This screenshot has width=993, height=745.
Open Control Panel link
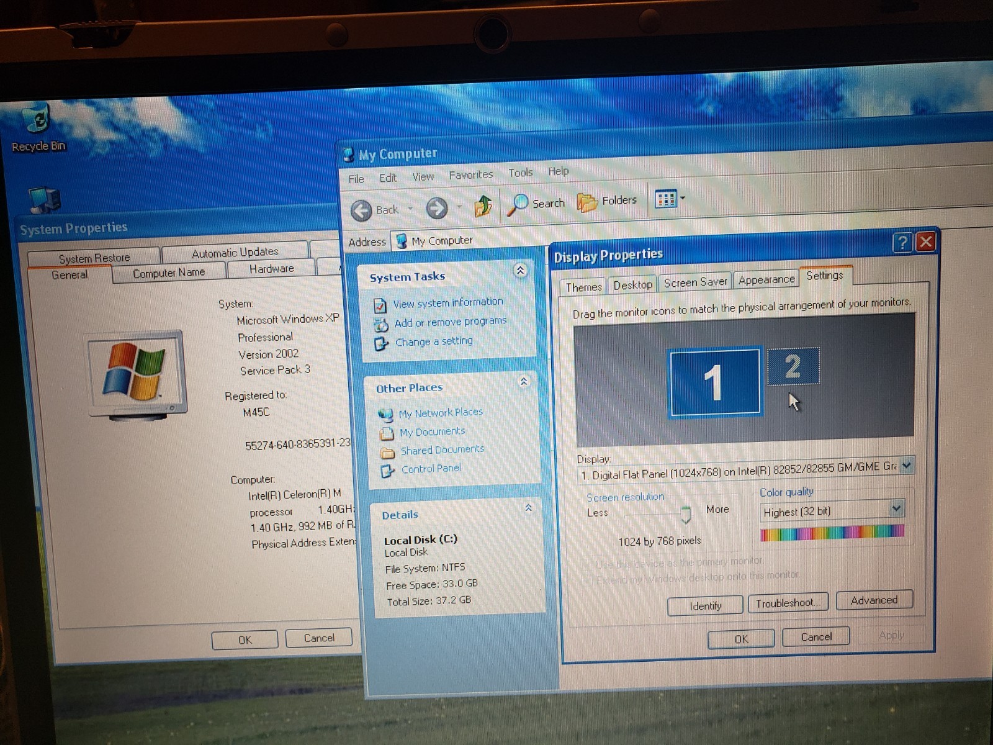(x=431, y=469)
